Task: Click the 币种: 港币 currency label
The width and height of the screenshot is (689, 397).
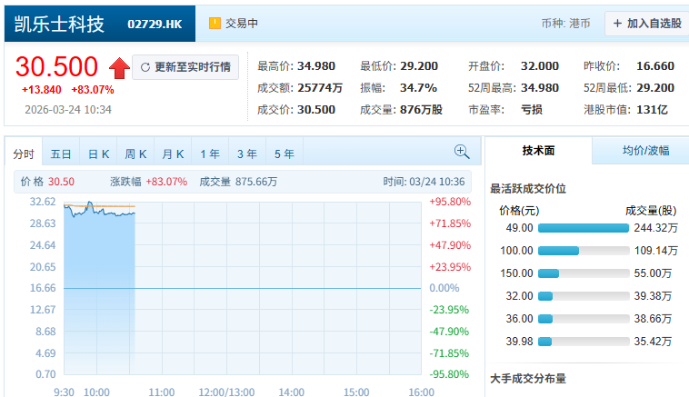Action: (565, 24)
